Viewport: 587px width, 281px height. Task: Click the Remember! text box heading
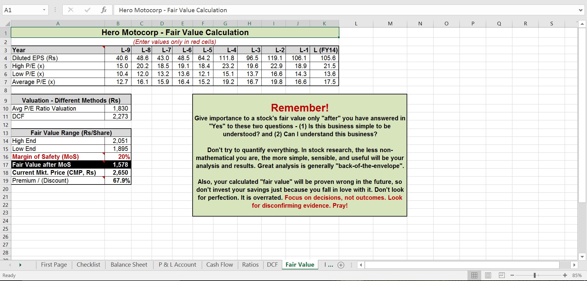300,108
